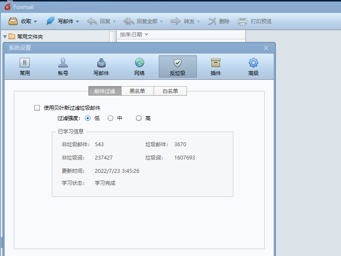Open the 高级 gear section
341x256 pixels.
point(253,66)
